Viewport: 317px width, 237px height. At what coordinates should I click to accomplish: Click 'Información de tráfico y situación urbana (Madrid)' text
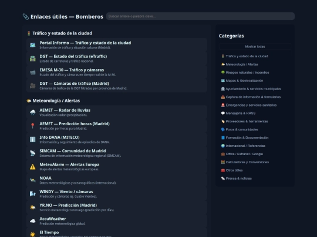(75, 47)
